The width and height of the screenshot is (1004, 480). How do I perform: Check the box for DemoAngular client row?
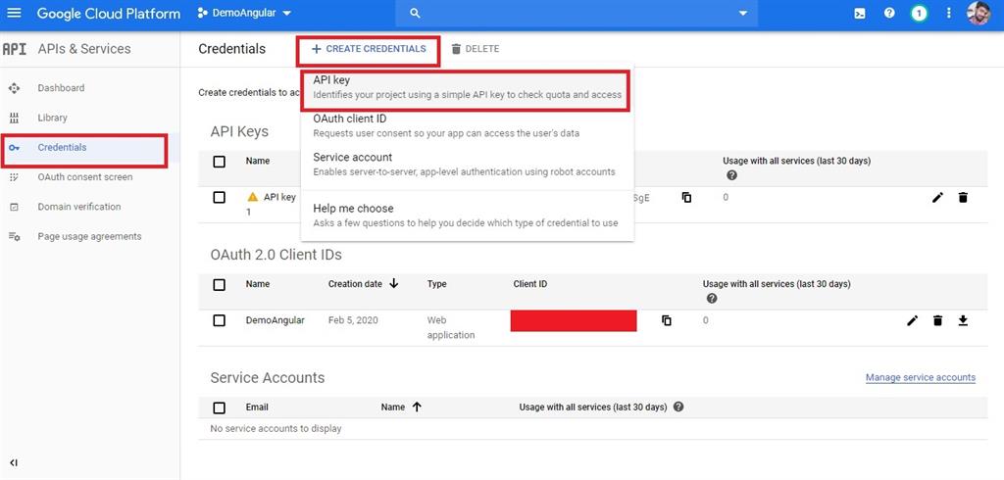[x=219, y=320]
